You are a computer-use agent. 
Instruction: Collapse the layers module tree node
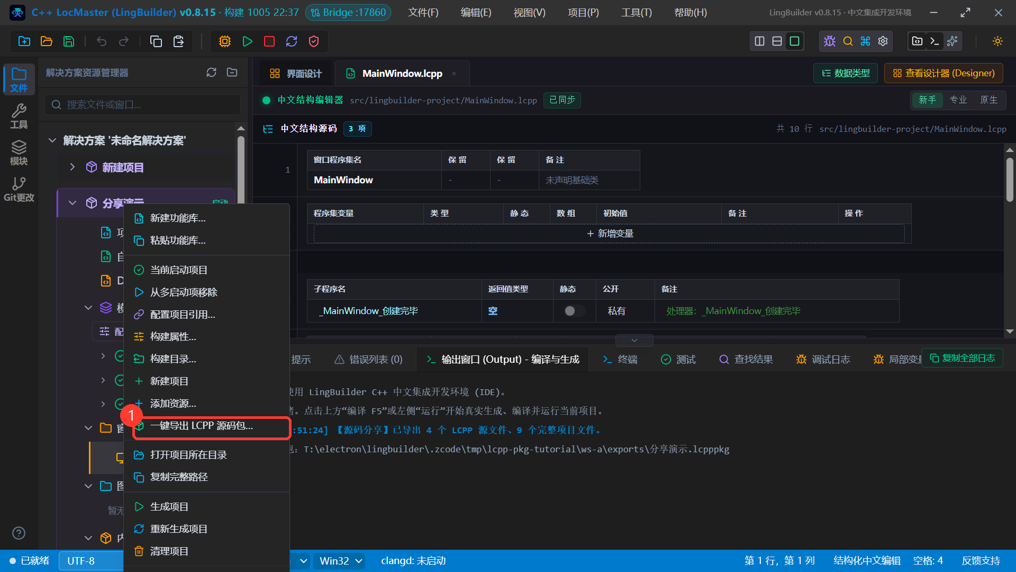(x=88, y=308)
